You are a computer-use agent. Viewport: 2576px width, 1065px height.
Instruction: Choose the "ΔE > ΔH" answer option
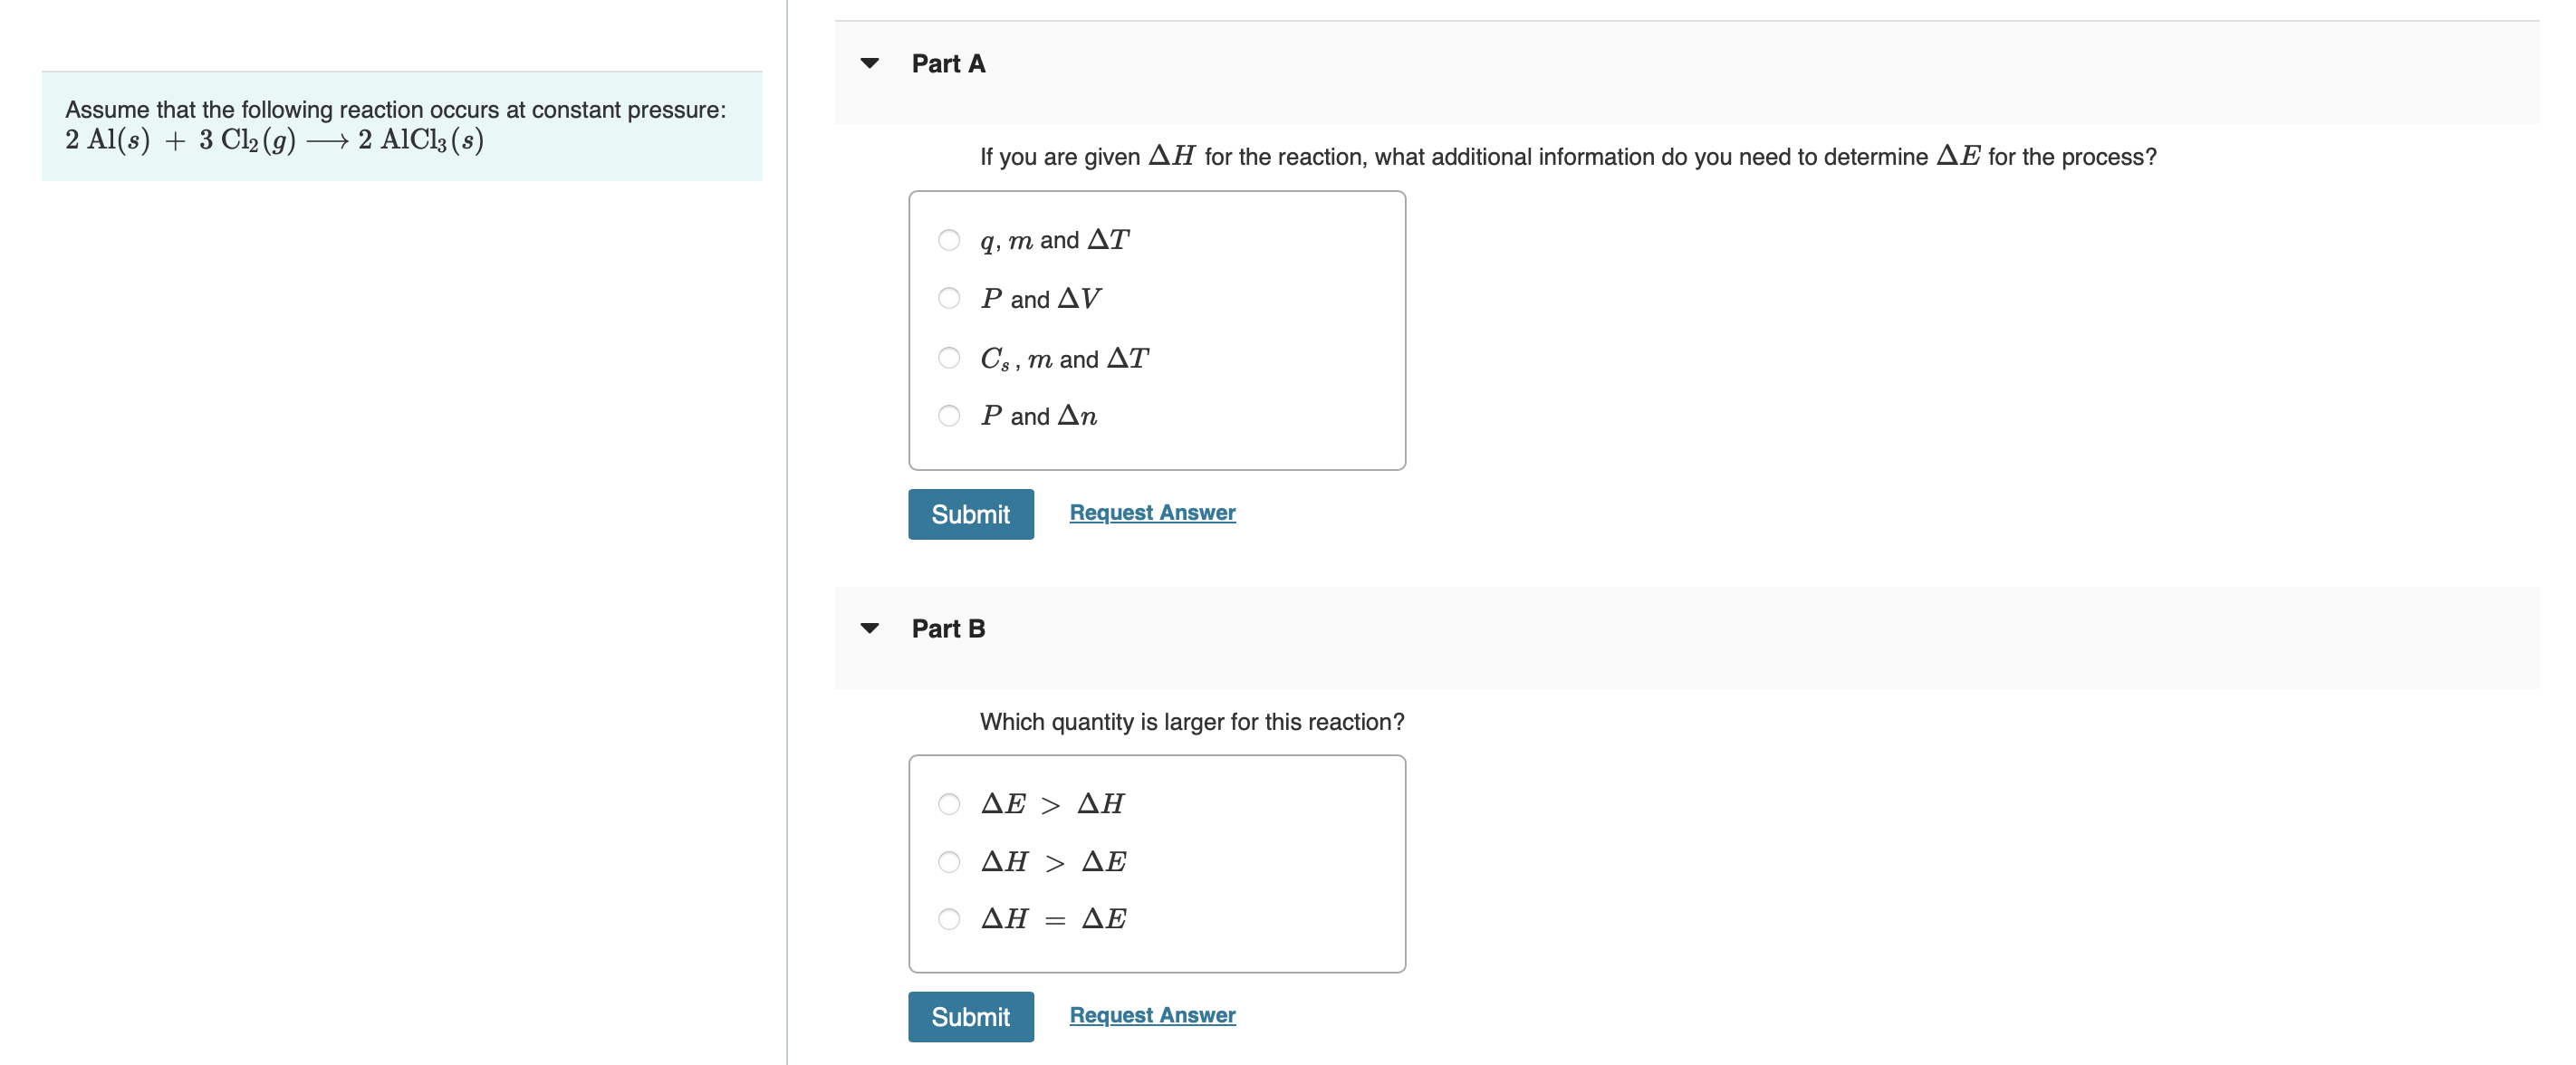click(x=948, y=803)
